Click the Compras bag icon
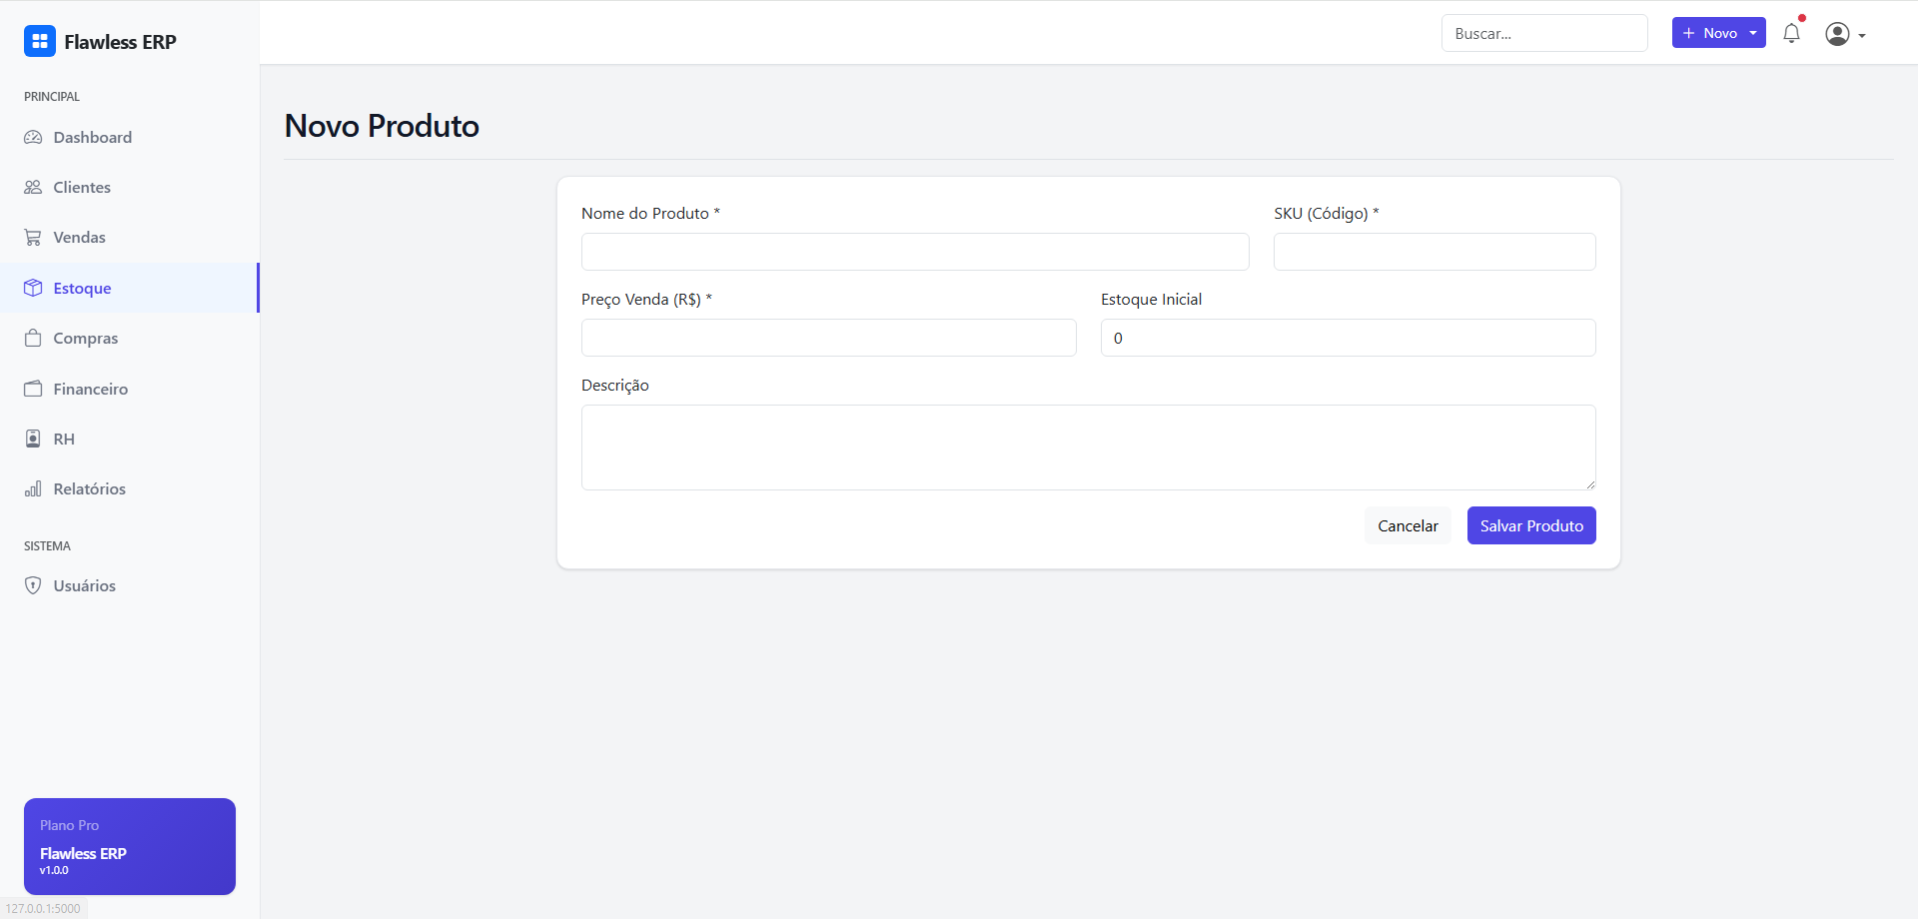This screenshot has width=1918, height=919. [x=33, y=339]
